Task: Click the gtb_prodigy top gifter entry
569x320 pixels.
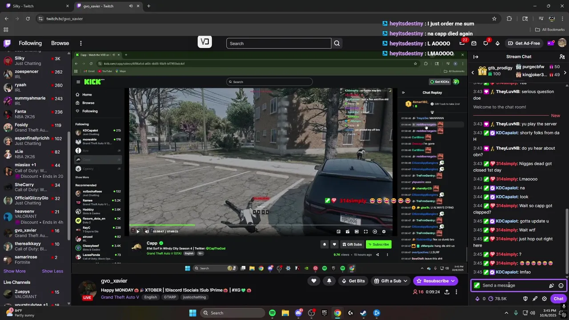Action: click(496, 71)
